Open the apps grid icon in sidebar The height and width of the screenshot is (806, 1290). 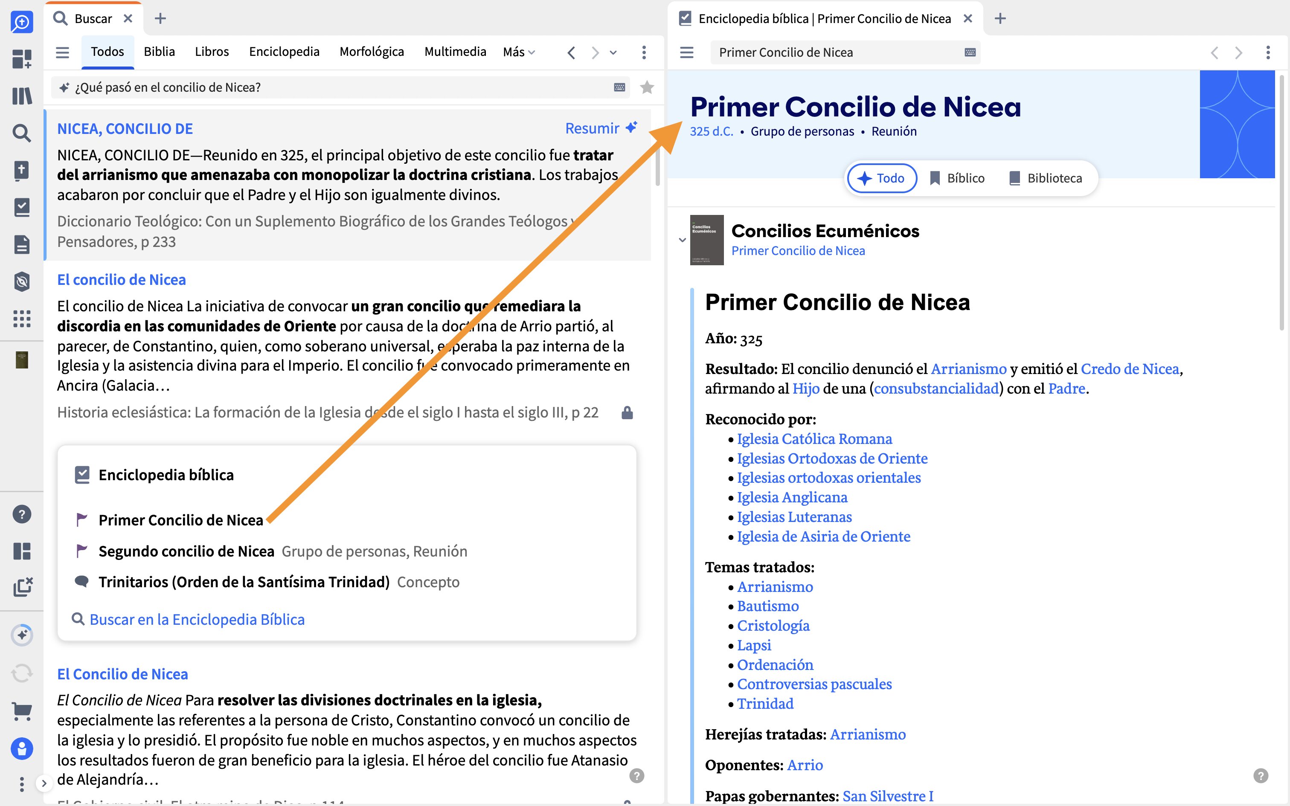(x=22, y=319)
